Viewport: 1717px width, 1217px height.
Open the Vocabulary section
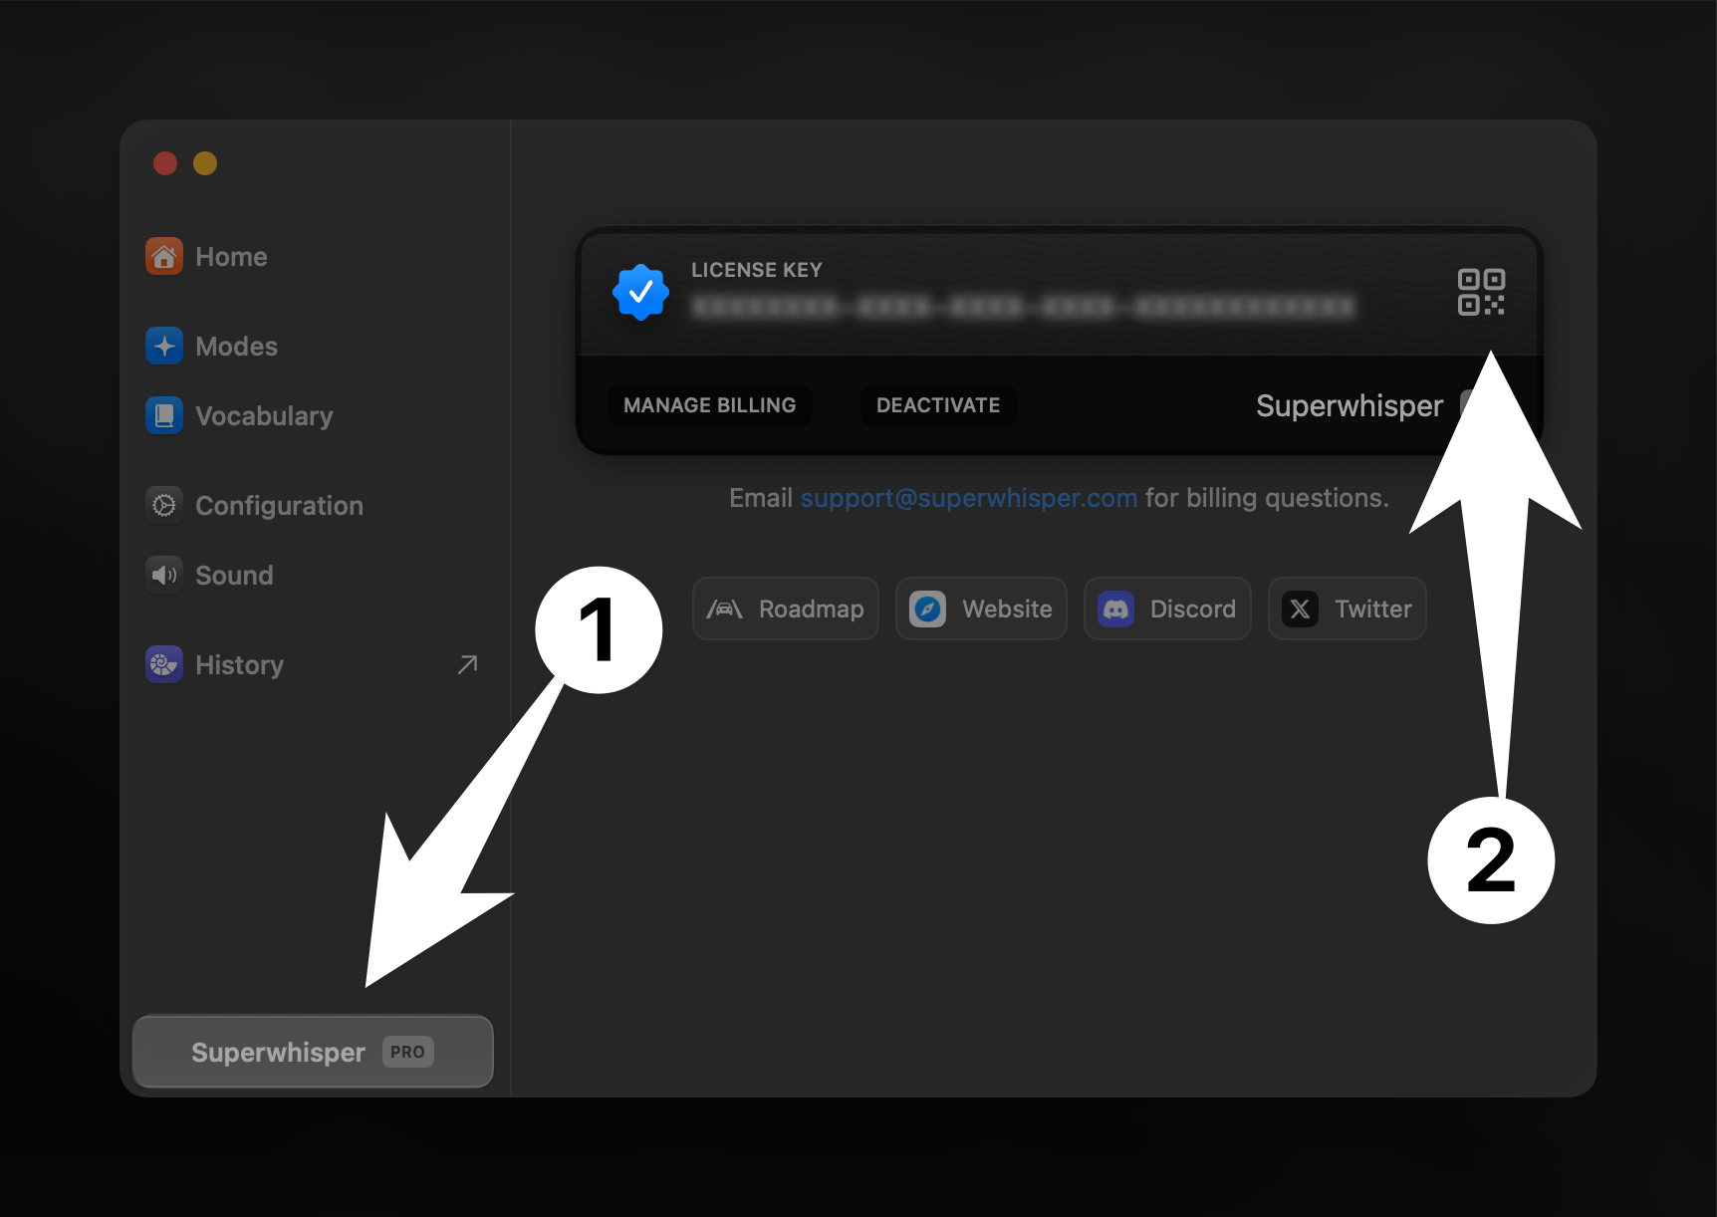pos(314,416)
